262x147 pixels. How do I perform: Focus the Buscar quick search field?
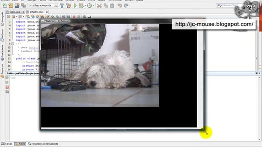pos(230,5)
